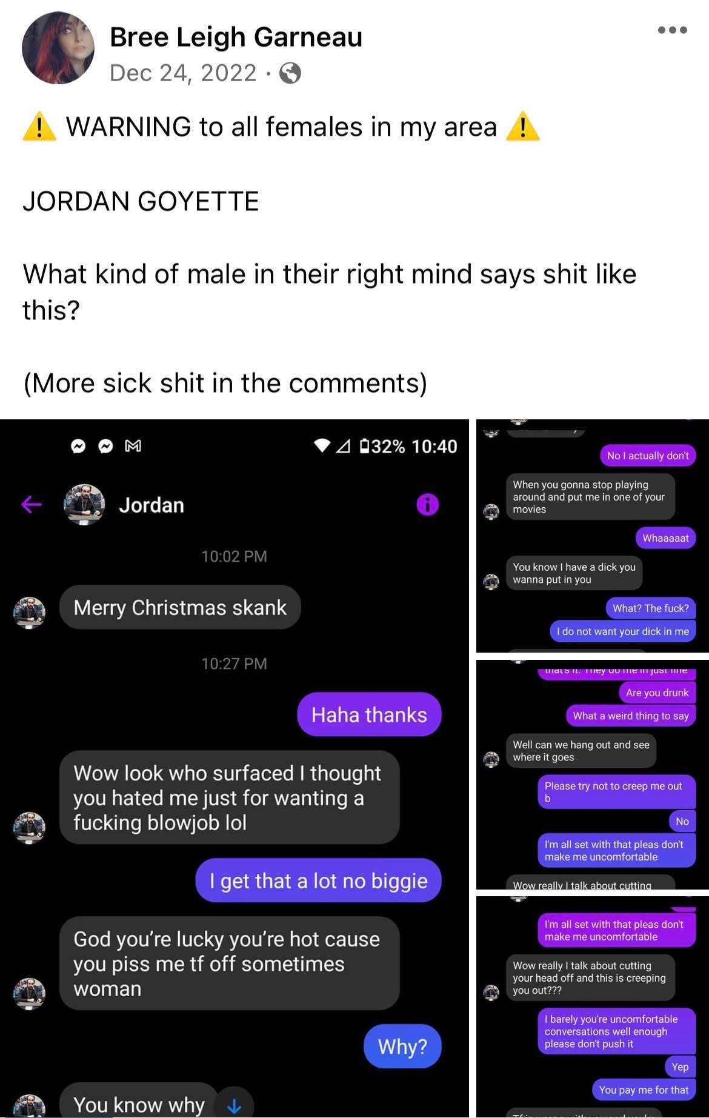Open the Dec 24, 2022 post timestamp

(x=183, y=73)
